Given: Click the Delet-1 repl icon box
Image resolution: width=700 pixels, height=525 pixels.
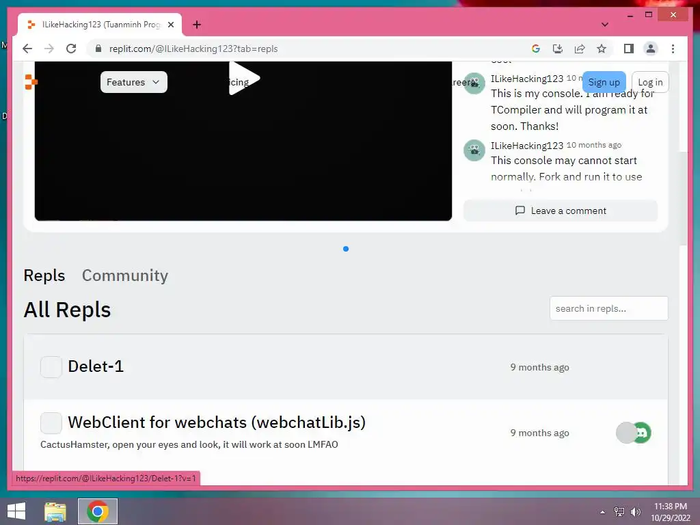Looking at the screenshot, I should click(51, 367).
